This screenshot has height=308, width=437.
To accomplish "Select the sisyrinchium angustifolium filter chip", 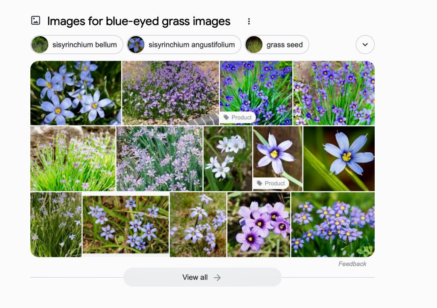I will tap(184, 44).
